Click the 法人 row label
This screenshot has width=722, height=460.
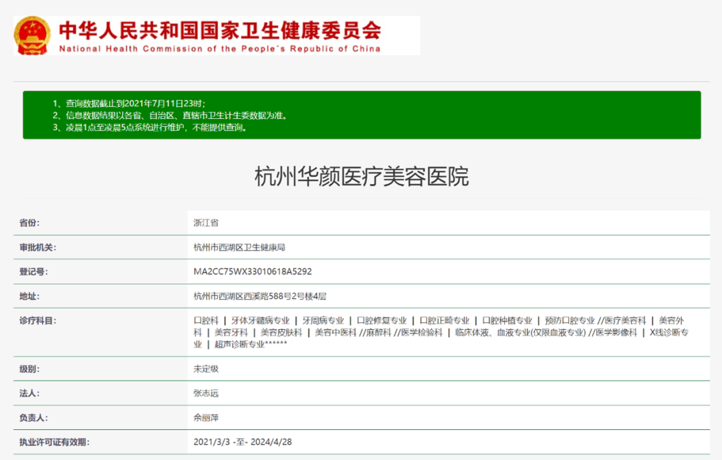click(29, 393)
